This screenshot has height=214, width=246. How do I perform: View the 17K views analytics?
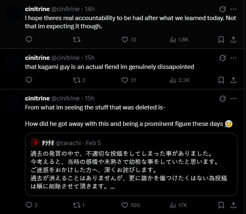tap(178, 205)
